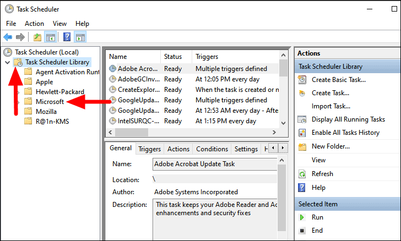Click the clock icon beside AdobeGCInv... task
Viewport: 401px width, 241px height.
tap(112, 79)
